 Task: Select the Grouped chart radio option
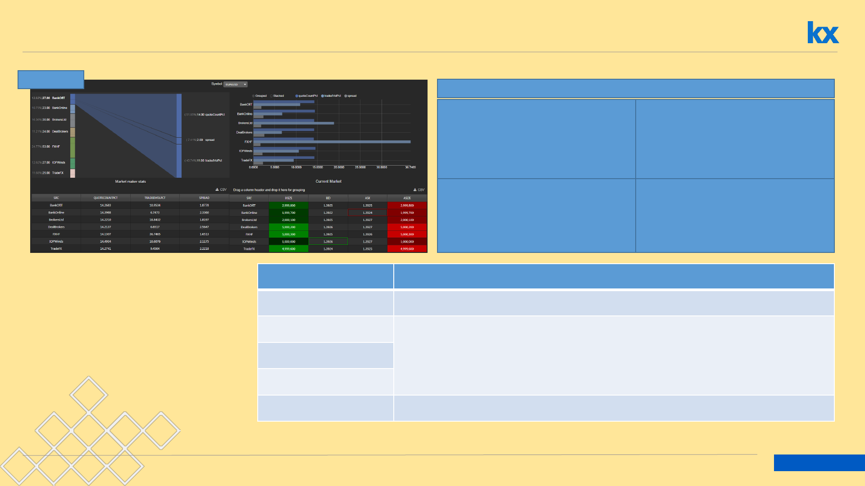click(x=254, y=96)
